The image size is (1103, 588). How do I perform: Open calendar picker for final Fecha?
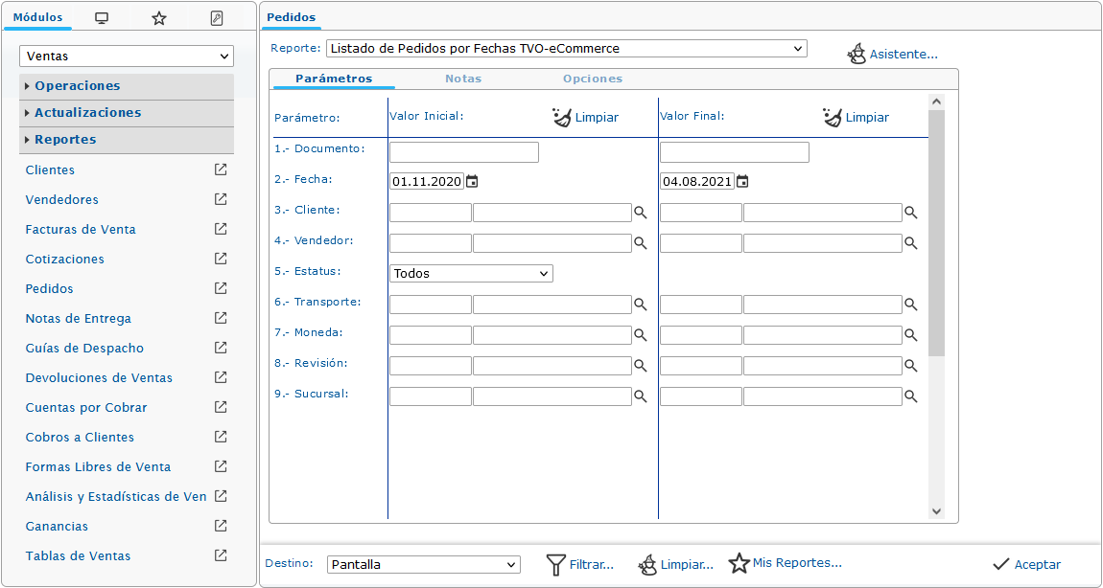pyautogui.click(x=742, y=181)
